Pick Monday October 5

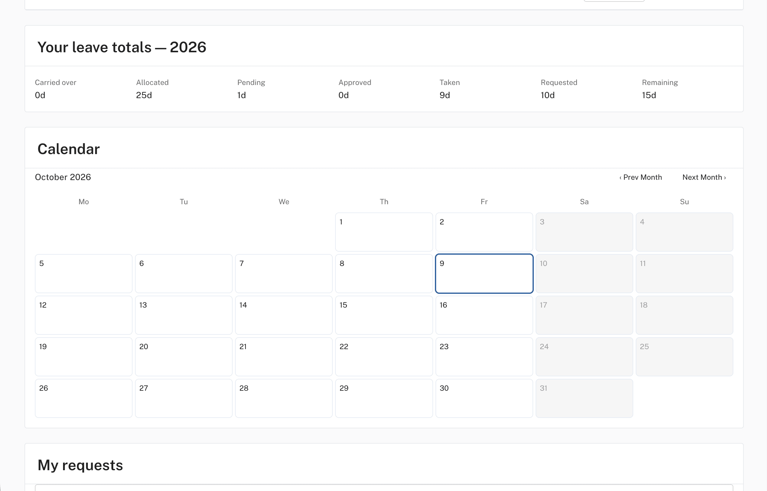pos(84,274)
